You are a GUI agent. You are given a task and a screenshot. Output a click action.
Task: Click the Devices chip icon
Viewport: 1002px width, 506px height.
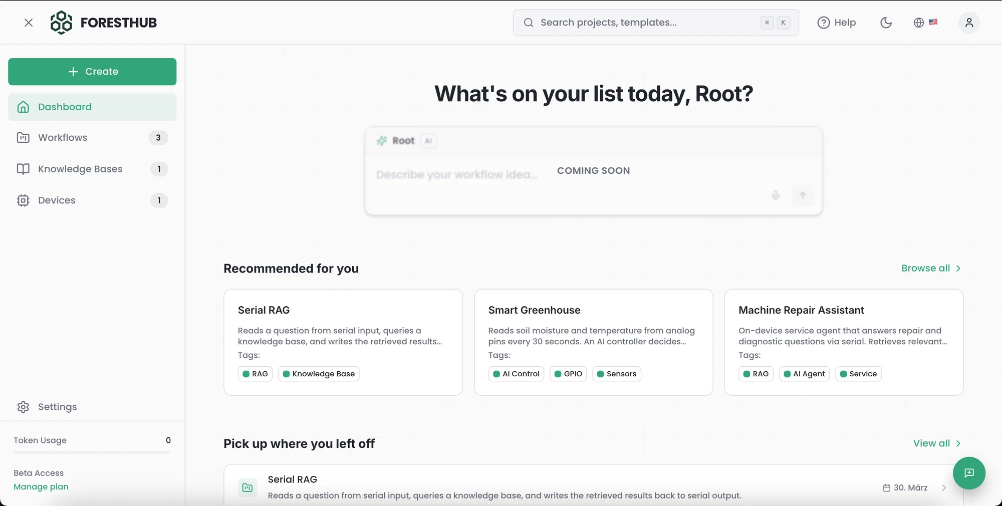23,200
